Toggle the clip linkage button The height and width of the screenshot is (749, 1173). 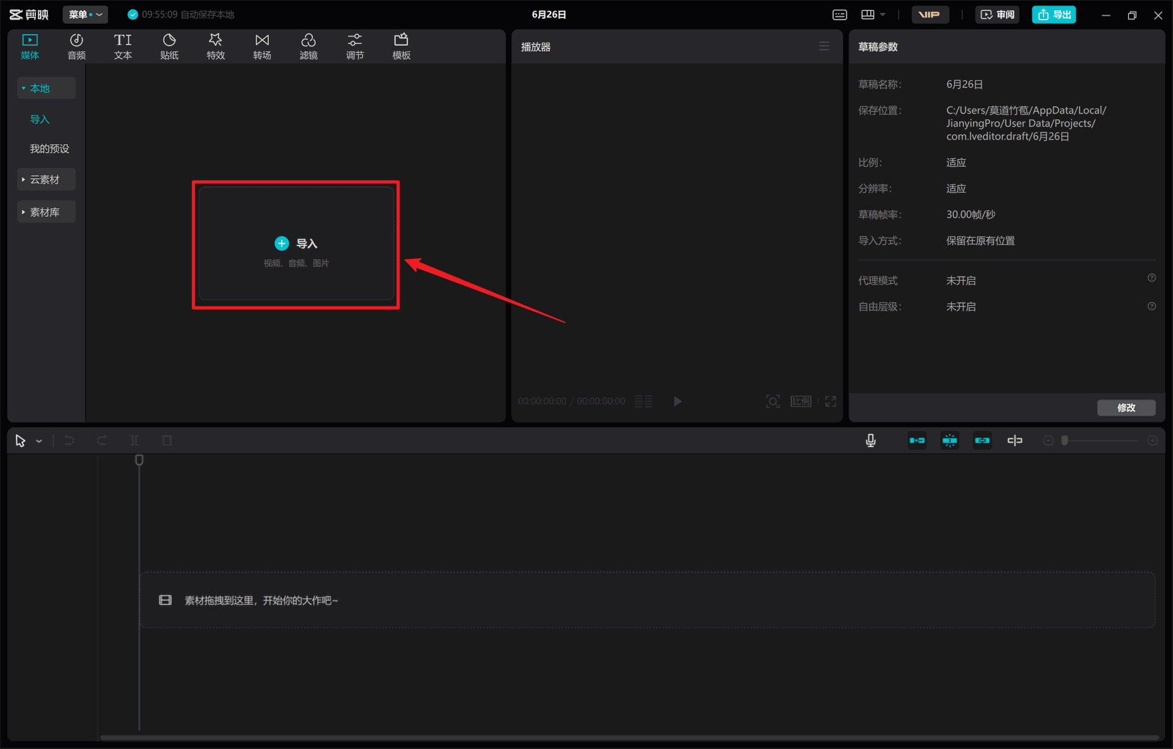pyautogui.click(x=982, y=440)
